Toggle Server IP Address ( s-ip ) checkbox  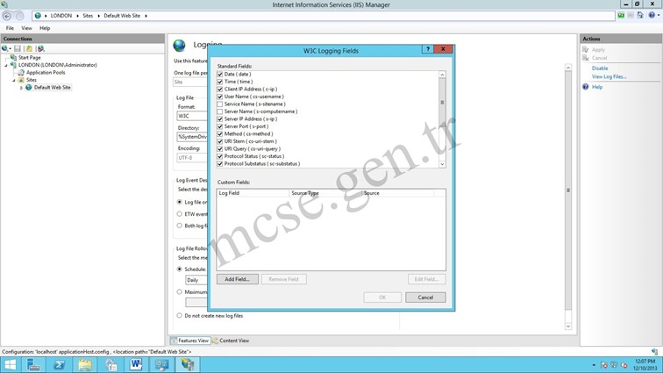pyautogui.click(x=220, y=119)
